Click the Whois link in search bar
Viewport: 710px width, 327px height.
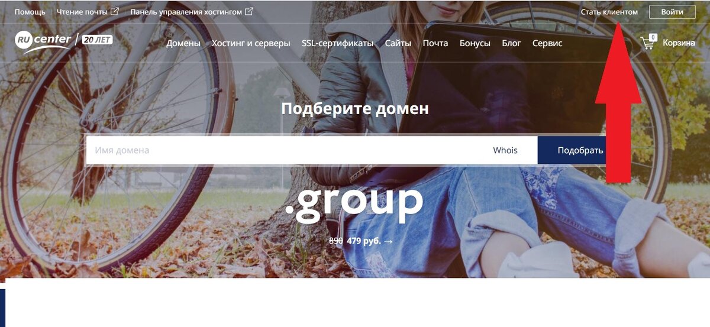pyautogui.click(x=505, y=150)
